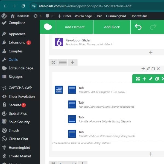Click the Add Element button

[x=75, y=27]
